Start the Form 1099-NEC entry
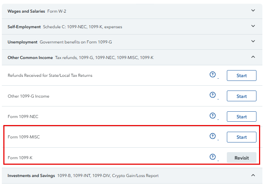 click(x=241, y=117)
